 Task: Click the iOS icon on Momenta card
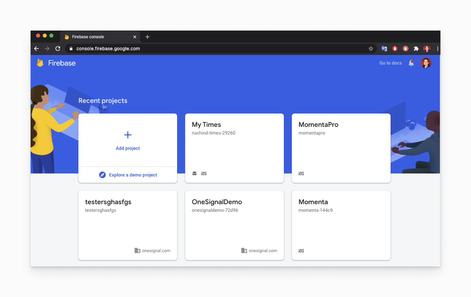coord(301,251)
